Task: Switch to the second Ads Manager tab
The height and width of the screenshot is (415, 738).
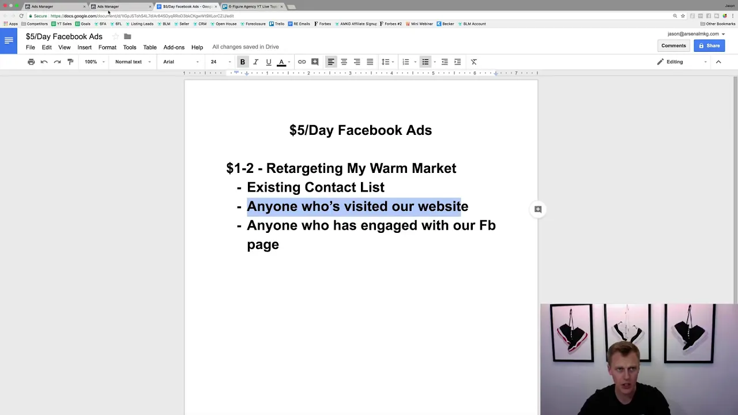Action: click(121, 6)
